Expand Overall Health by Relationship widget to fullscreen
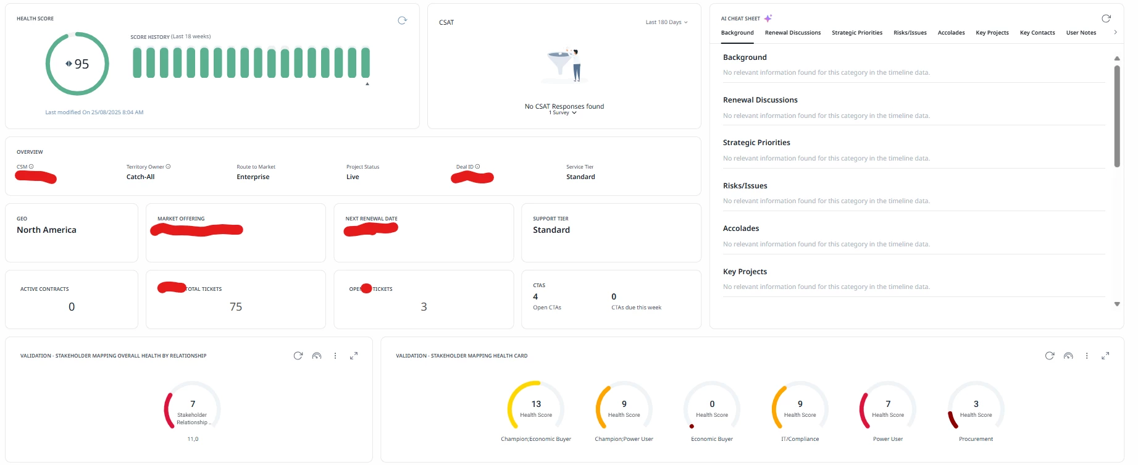The width and height of the screenshot is (1138, 465). tap(354, 356)
